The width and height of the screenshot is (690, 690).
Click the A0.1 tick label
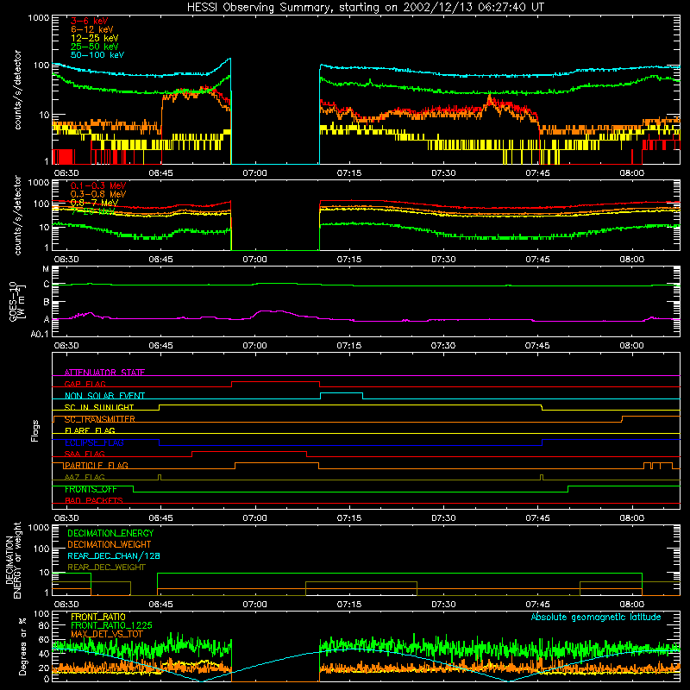(40, 335)
